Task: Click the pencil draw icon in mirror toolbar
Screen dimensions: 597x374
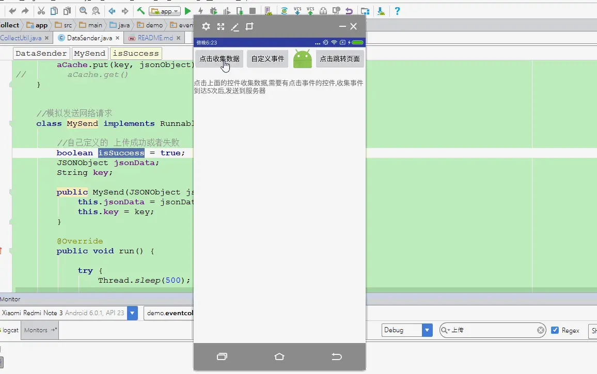Action: 235,27
